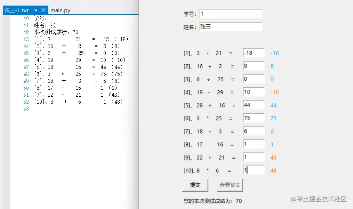Viewport: 353px width, 209px height.
Task: Select the blue answer 75 beside question [6]
Action: [x=273, y=118]
